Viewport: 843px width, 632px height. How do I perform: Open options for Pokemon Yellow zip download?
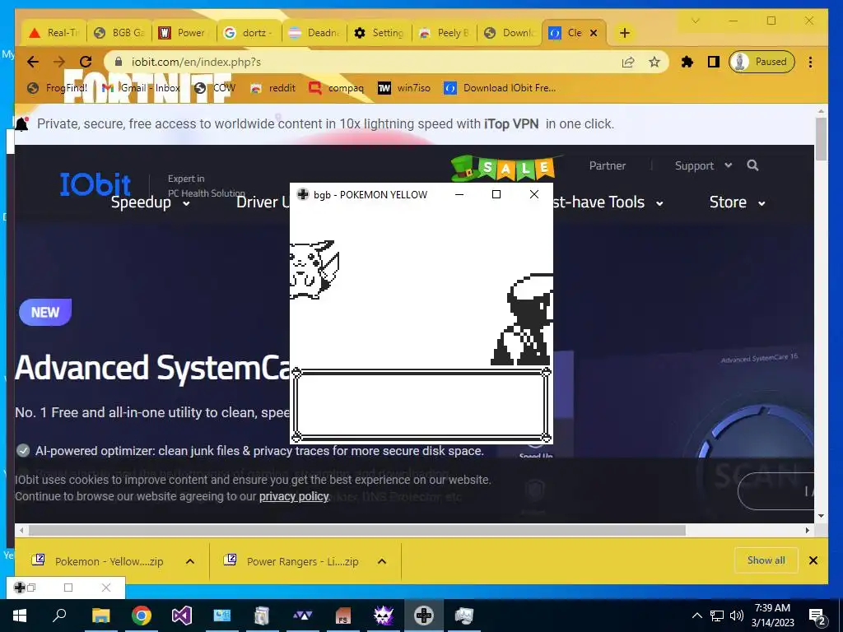coord(190,561)
